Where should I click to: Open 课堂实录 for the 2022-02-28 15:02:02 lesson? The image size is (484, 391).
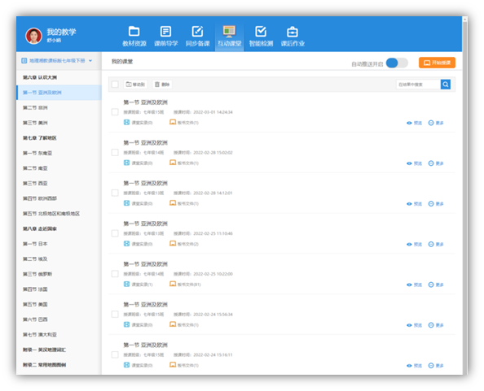click(138, 163)
